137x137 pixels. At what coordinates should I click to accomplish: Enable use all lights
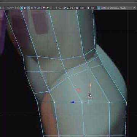coord(35,8)
